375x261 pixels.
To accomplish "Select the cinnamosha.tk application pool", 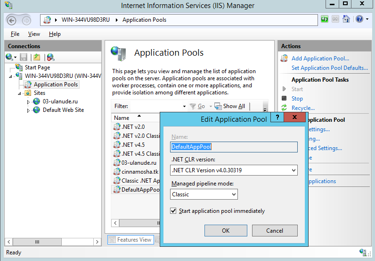I will coord(136,172).
